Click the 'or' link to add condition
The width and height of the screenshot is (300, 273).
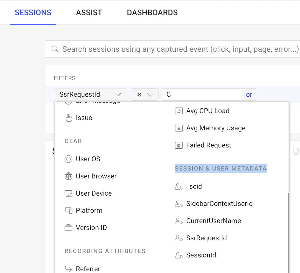tap(249, 94)
